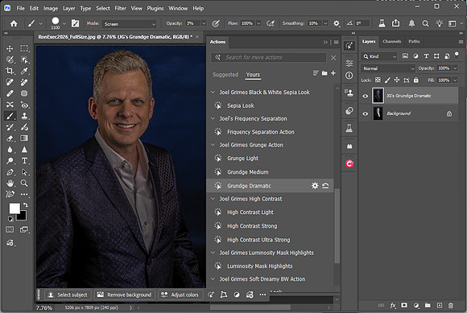Select the Rectangular Marquee tool
The height and width of the screenshot is (313, 467).
click(x=24, y=48)
